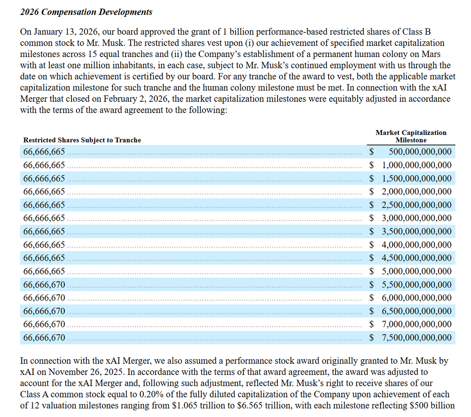This screenshot has width=471, height=417.
Task: Click the date "January 13, 2026"
Action: (66, 32)
